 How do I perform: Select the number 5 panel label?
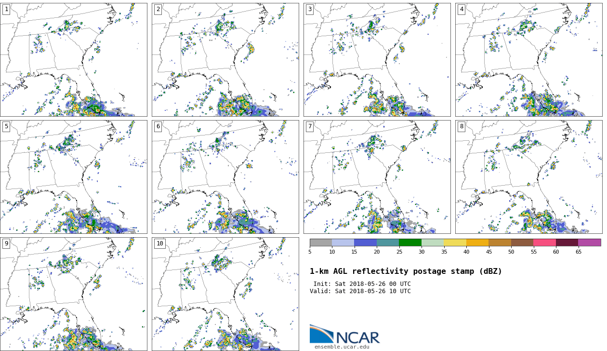[6, 126]
